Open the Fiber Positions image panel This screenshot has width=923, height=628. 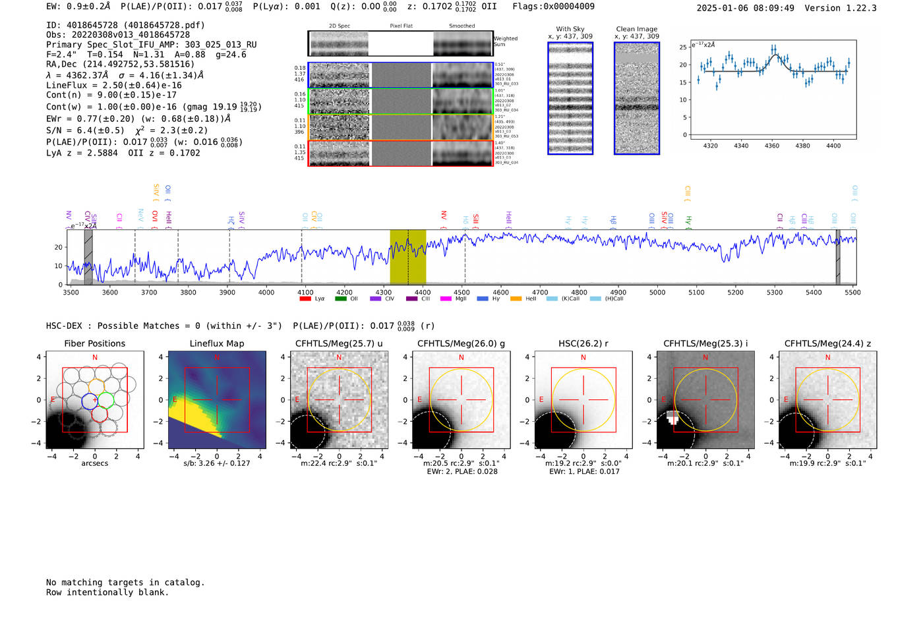95,400
